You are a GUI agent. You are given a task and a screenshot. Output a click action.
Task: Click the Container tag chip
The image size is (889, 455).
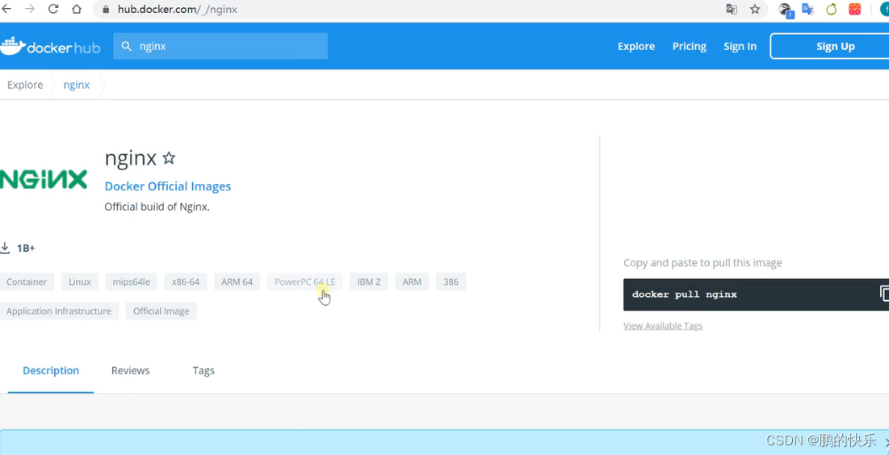coord(27,282)
